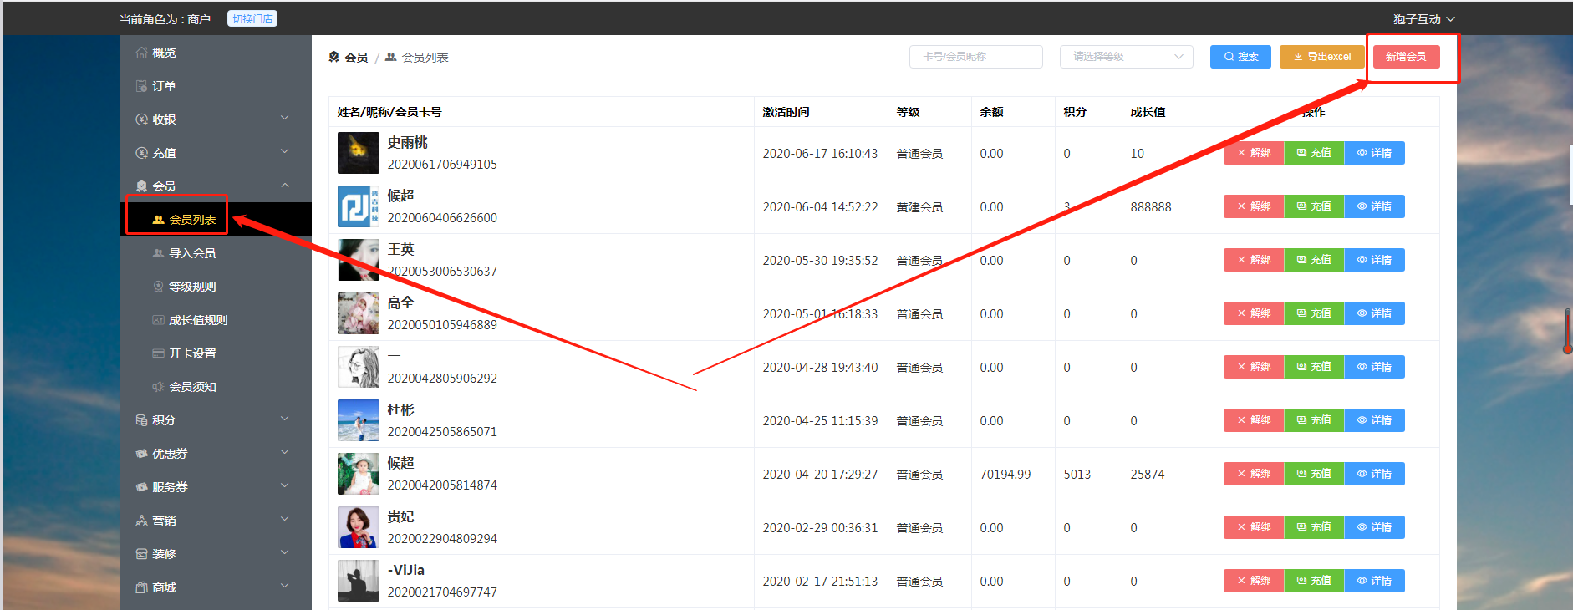
Task: Expand the 积分 sidebar section
Action: [215, 420]
